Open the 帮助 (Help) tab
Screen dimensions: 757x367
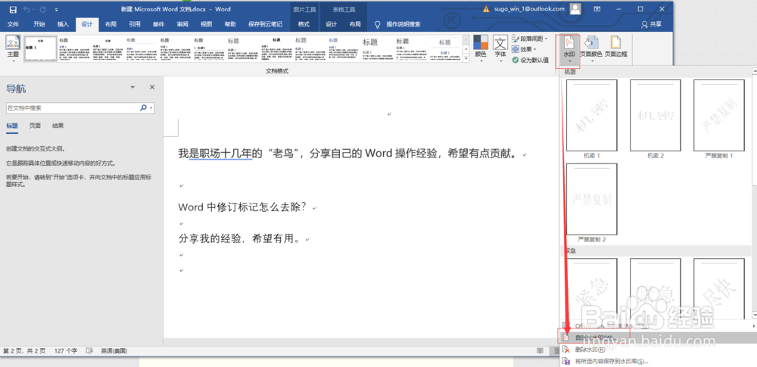point(230,24)
